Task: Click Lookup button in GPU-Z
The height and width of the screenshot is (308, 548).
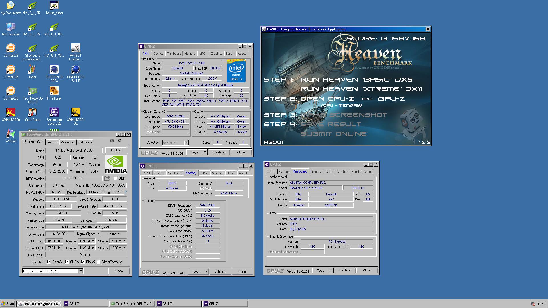Action: click(116, 150)
